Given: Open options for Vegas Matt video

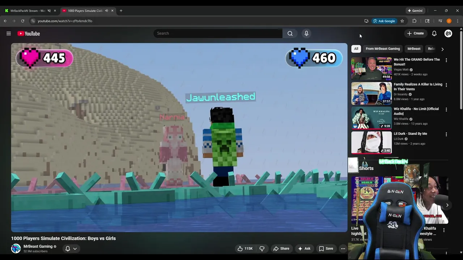Looking at the screenshot, I should click(446, 60).
